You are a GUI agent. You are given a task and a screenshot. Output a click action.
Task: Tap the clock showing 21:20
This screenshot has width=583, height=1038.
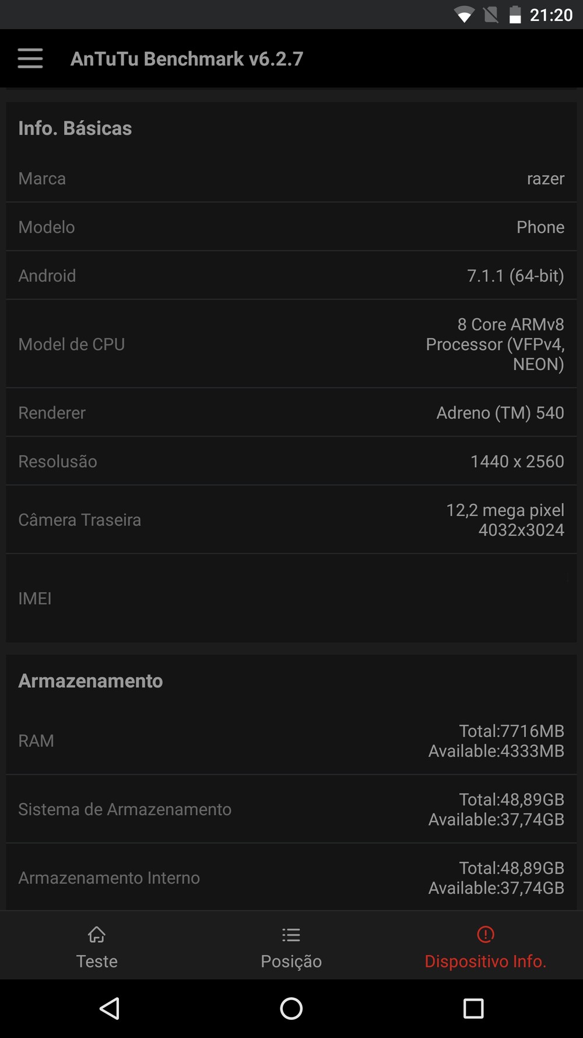(551, 15)
